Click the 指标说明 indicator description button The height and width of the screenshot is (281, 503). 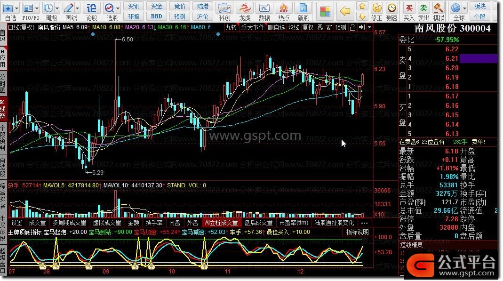(x=357, y=232)
